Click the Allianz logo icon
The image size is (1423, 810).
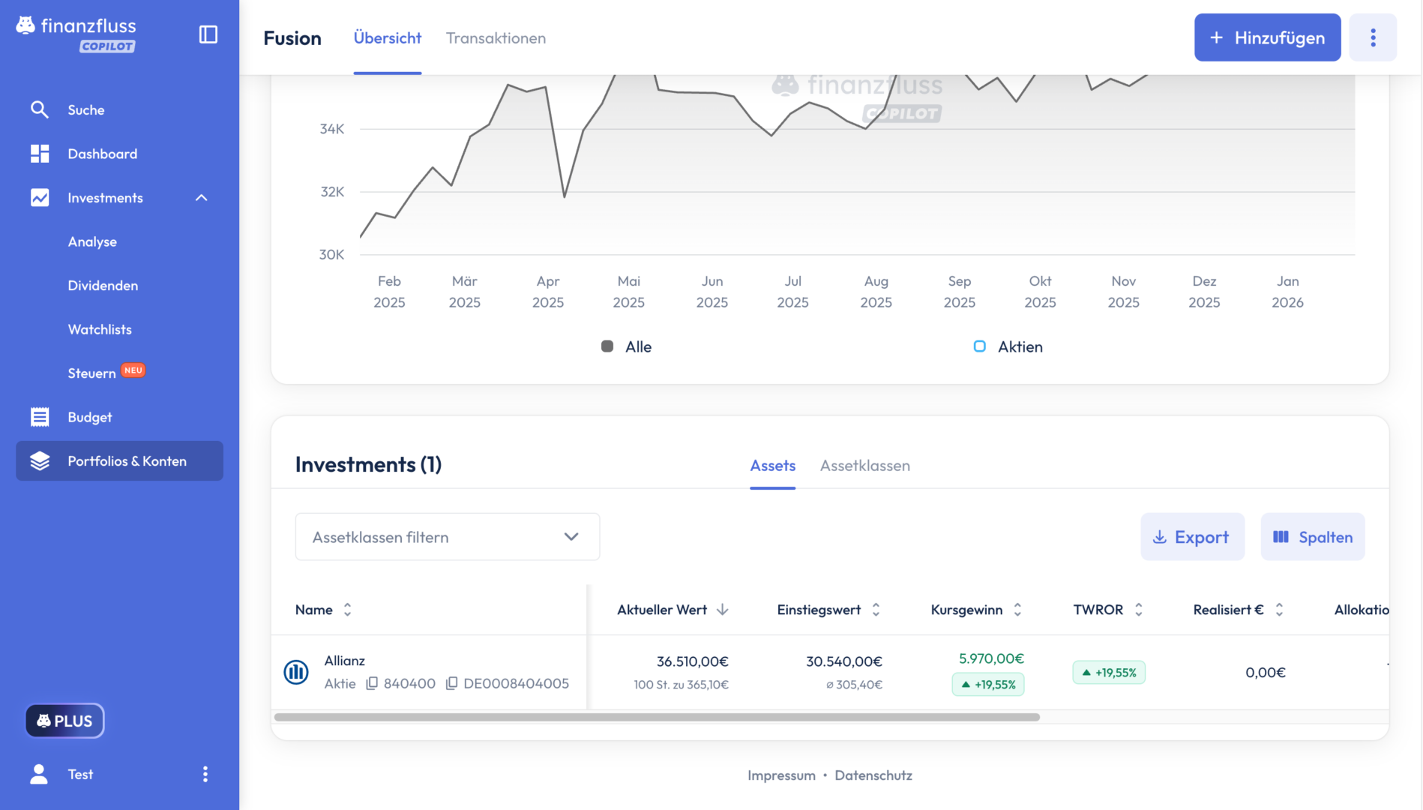pos(296,672)
